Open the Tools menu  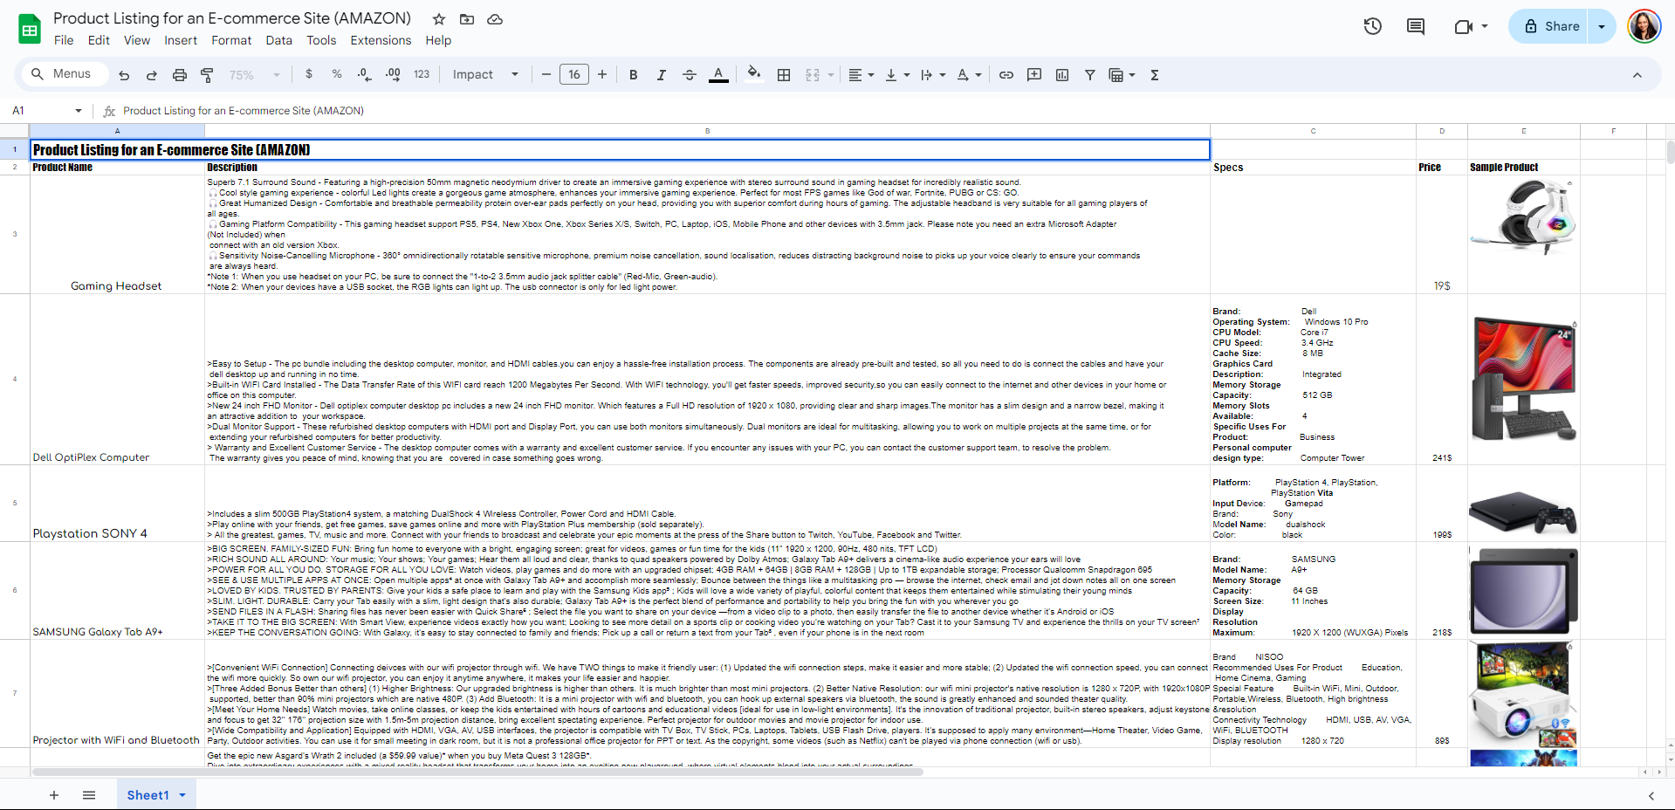(321, 40)
